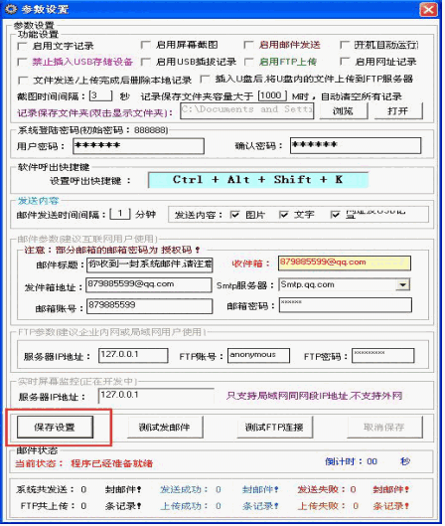Click the gear icon in title bar

click(x=10, y=9)
